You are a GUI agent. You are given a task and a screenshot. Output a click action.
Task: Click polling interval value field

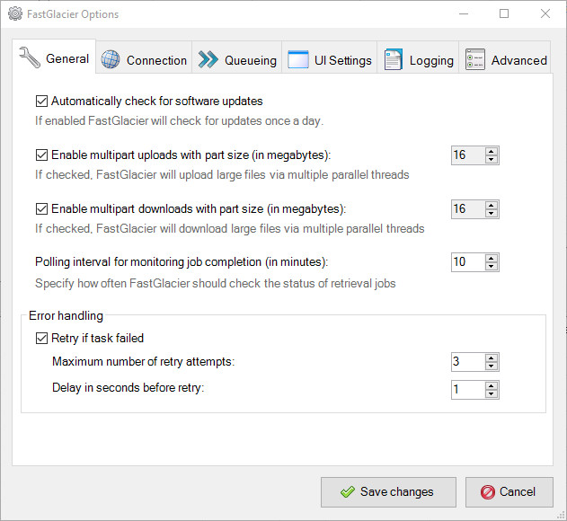point(468,262)
